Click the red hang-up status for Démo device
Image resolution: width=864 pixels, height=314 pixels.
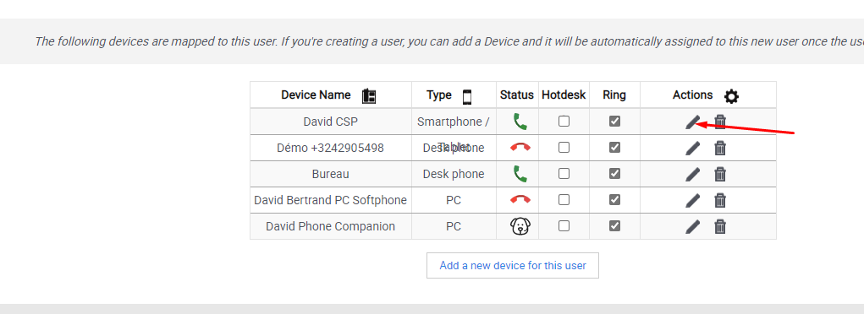[x=520, y=147]
